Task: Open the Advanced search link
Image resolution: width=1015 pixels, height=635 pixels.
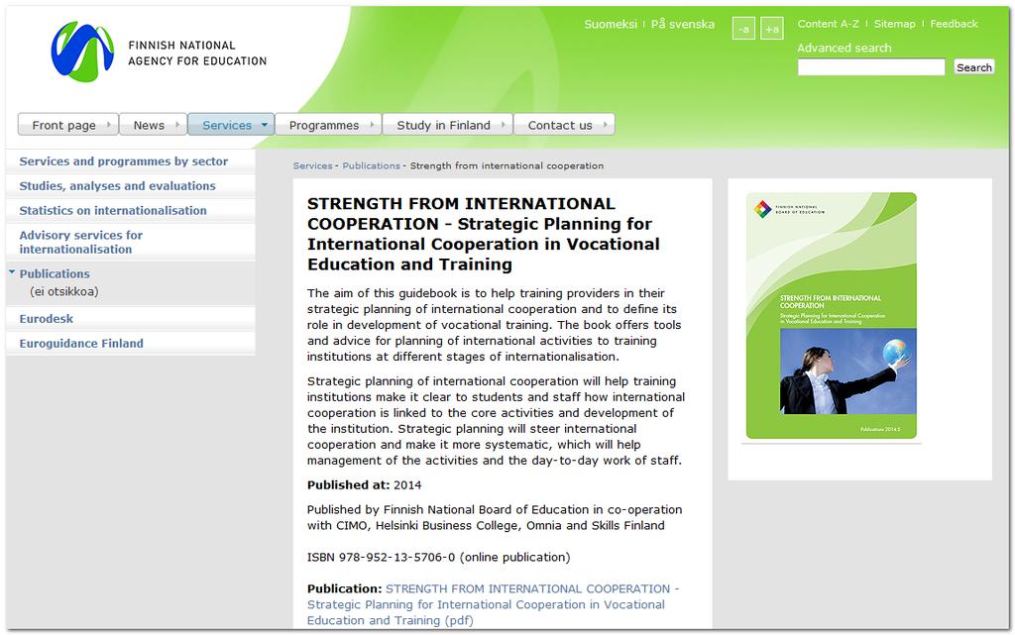Action: (x=845, y=48)
